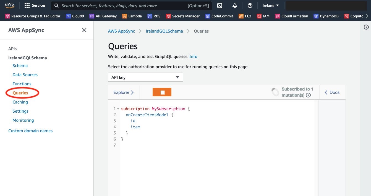Open Resource Groups & Tag Editor shortcut
This screenshot has height=196, width=371.
pyautogui.click(x=33, y=16)
